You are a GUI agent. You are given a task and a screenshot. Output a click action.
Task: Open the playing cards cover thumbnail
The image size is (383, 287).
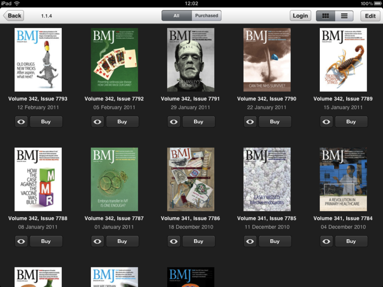click(114, 60)
